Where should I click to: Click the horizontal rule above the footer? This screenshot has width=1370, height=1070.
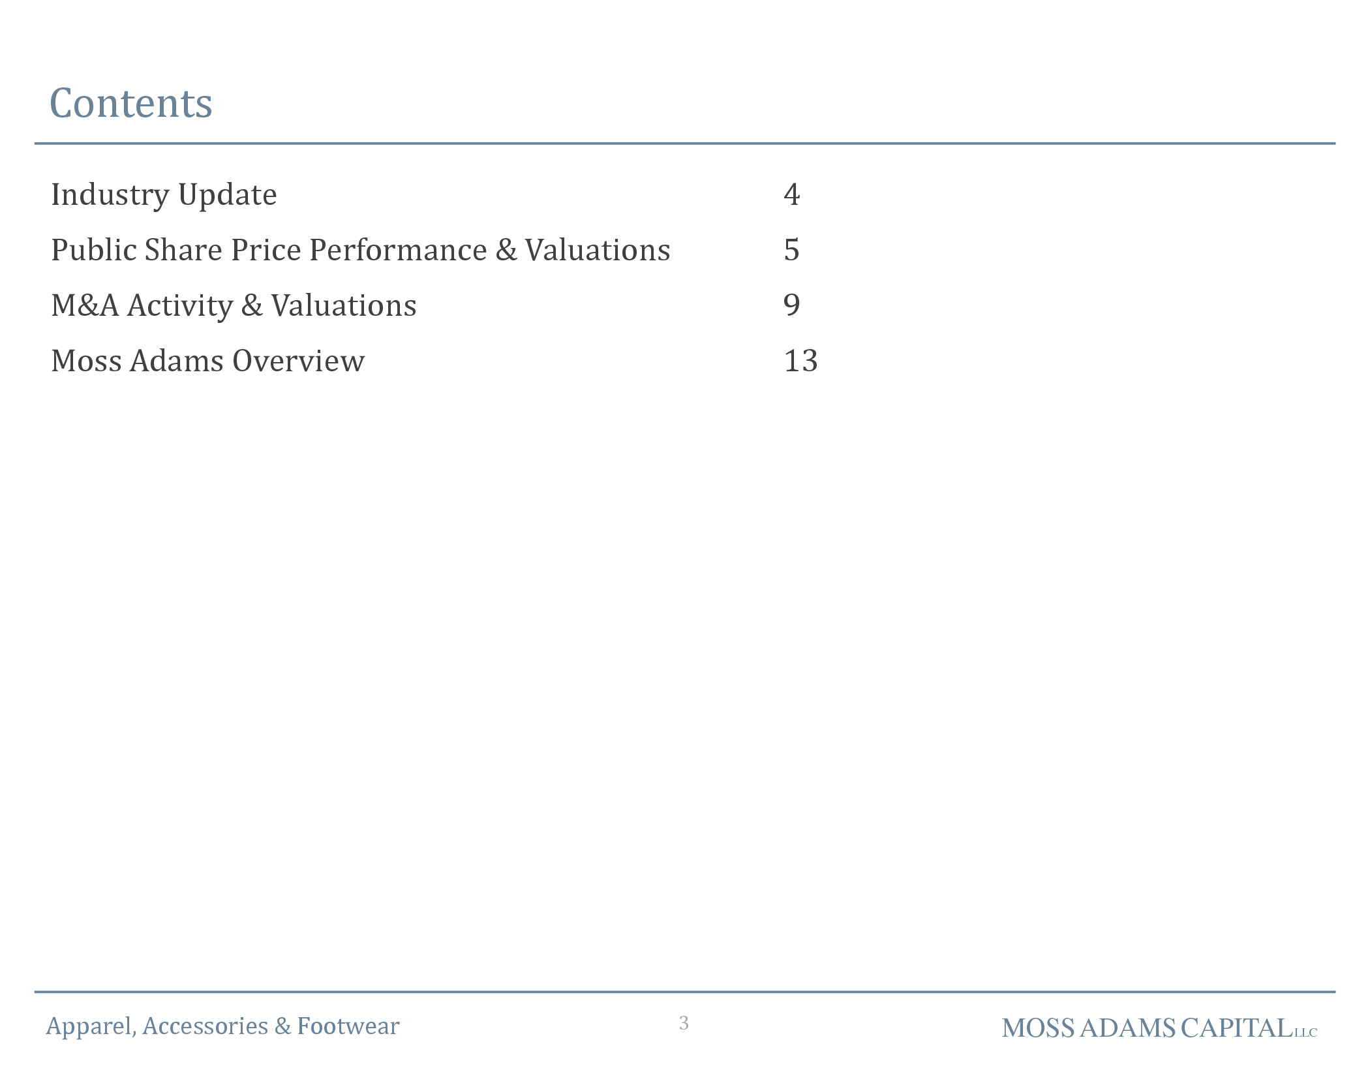point(685,992)
